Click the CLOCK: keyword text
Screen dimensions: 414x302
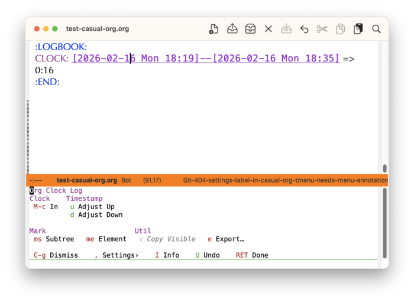point(52,59)
